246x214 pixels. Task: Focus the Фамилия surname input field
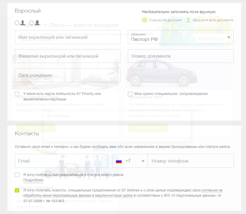pos(67,56)
